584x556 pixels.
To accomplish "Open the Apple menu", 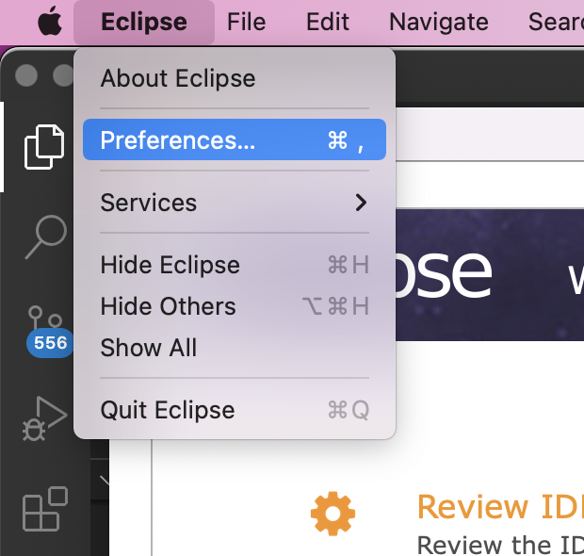I will pyautogui.click(x=50, y=22).
